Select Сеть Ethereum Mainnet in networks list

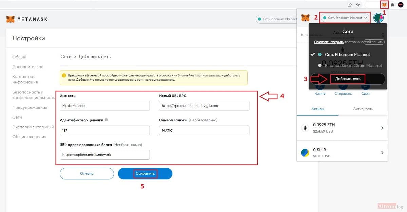pyautogui.click(x=347, y=54)
